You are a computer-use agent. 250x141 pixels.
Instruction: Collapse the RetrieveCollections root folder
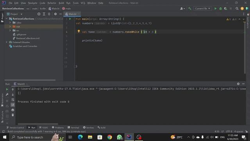click(x=7, y=19)
